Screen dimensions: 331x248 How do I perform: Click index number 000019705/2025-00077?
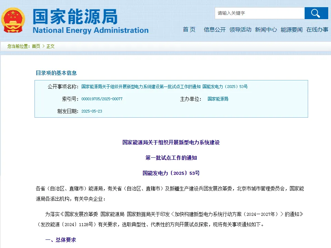(x=102, y=99)
